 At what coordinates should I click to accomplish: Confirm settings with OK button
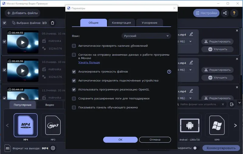click(x=120, y=140)
